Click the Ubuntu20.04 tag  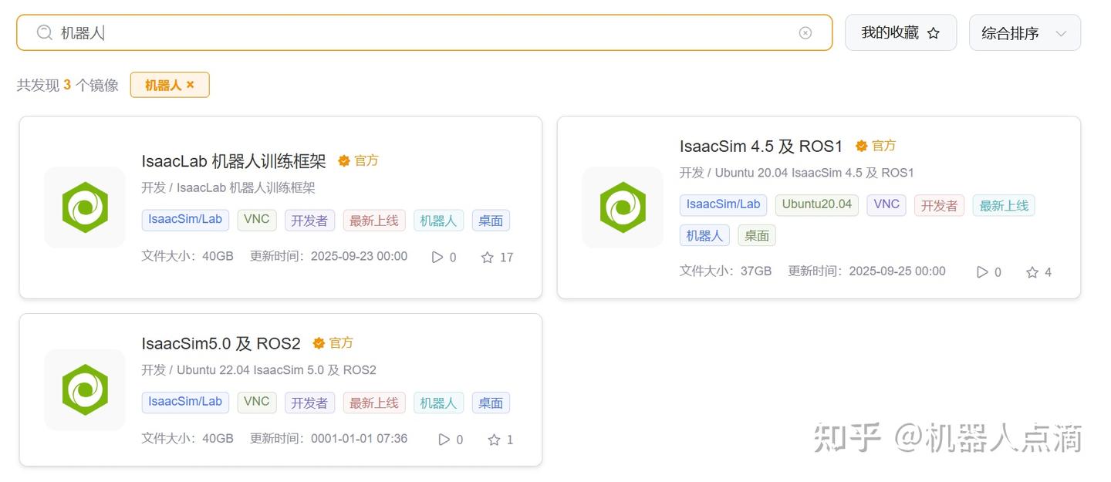[x=817, y=205]
